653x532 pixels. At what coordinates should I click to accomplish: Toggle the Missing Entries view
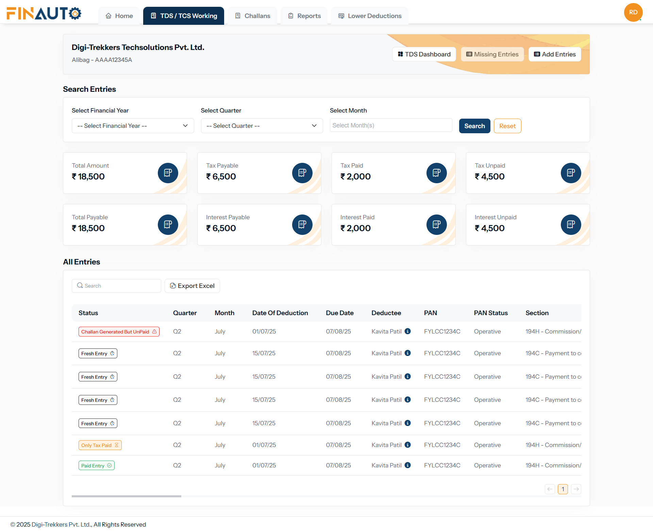click(492, 54)
